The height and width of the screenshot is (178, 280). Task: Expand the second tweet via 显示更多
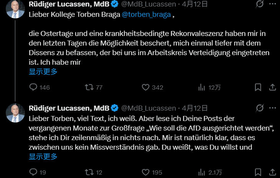[x=43, y=156]
